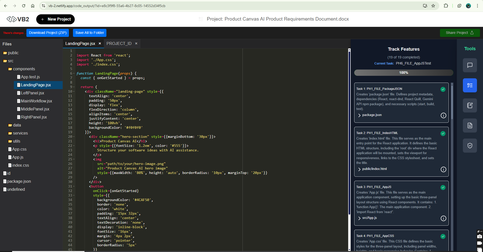Screen dimensions: 483x252
Task: Open the shield check tool icon
Action: pyautogui.click(x=470, y=146)
